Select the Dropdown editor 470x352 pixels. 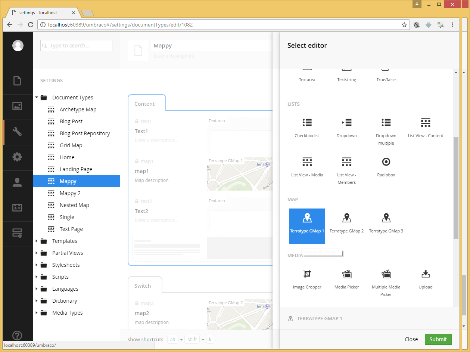347,128
